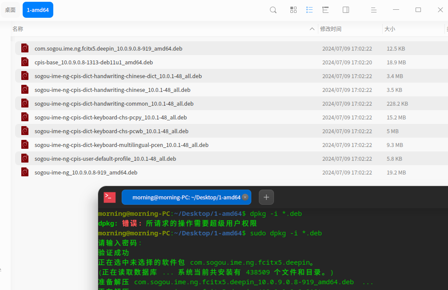Sort files by 修改时间 column
The width and height of the screenshot is (448, 290).
coord(331,29)
